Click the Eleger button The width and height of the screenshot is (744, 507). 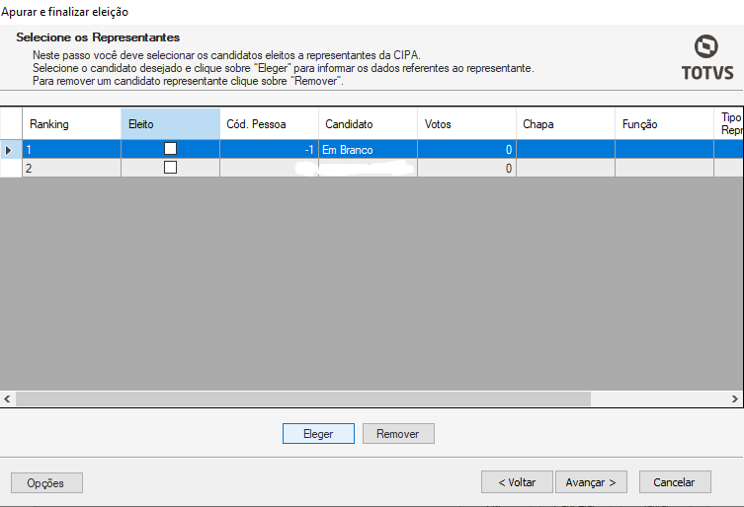click(318, 434)
